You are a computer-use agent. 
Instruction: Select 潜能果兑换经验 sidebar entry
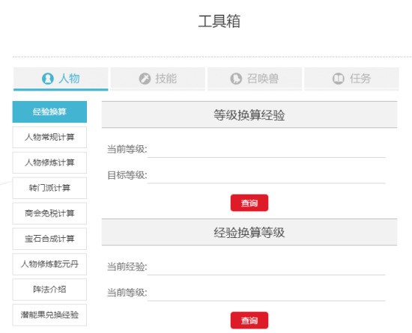49,315
